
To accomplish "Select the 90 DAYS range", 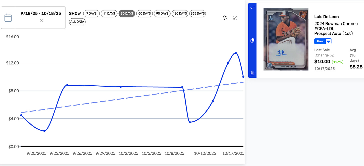I will click(x=162, y=13).
